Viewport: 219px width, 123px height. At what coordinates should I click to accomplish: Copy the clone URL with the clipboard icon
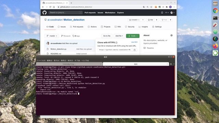(134, 50)
